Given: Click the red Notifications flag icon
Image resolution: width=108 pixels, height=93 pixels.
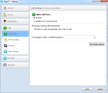Looking at the screenshot, I should (5, 21).
